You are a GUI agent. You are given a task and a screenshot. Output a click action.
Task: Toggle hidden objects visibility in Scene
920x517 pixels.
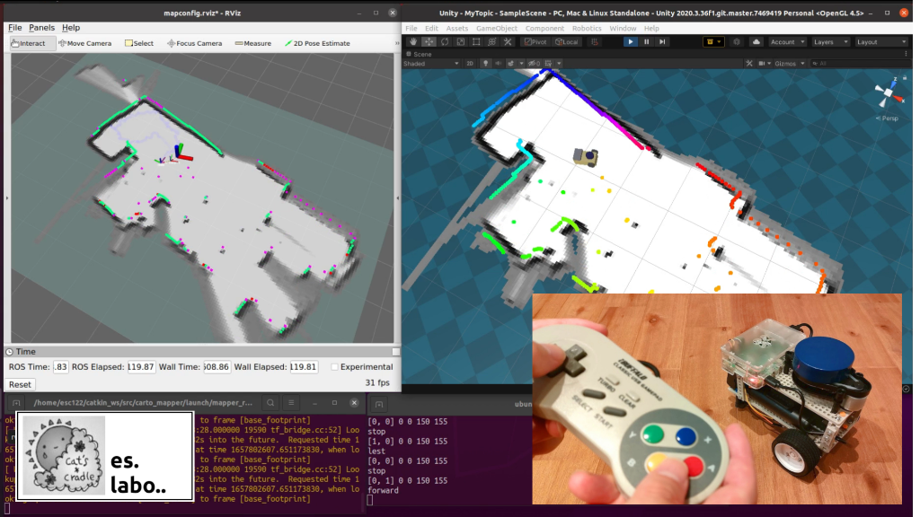[x=534, y=64]
